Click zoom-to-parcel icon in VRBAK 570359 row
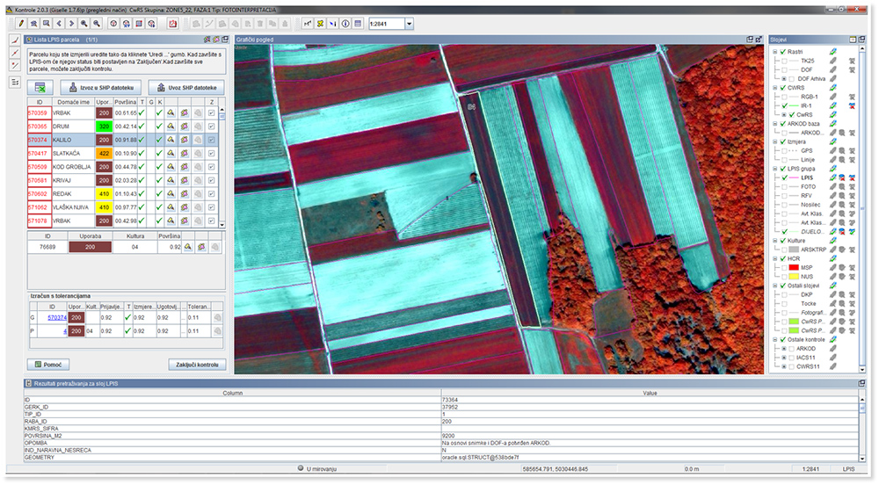The width and height of the screenshot is (879, 485). coord(171,112)
